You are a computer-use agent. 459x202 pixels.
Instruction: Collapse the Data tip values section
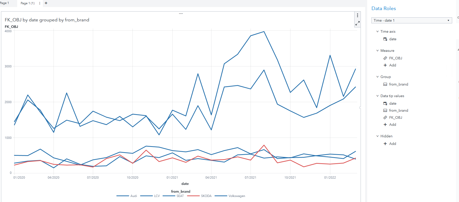(377, 96)
